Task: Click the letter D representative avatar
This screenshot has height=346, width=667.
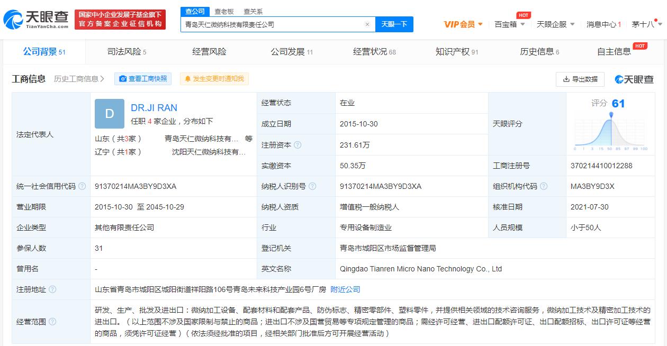Action: pyautogui.click(x=110, y=114)
